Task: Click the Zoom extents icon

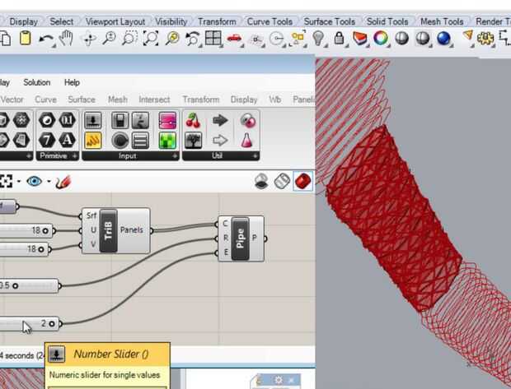Action: [151, 39]
